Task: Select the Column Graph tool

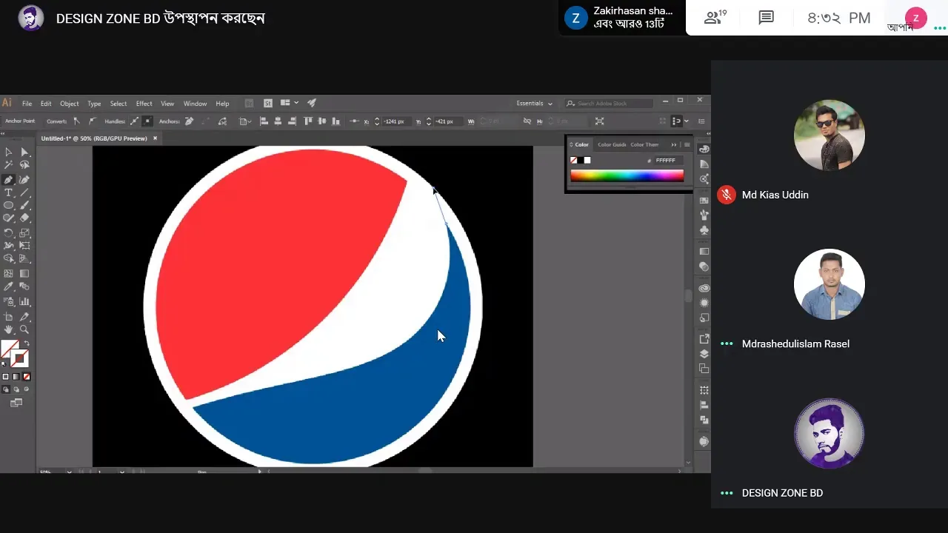Action: tap(24, 301)
